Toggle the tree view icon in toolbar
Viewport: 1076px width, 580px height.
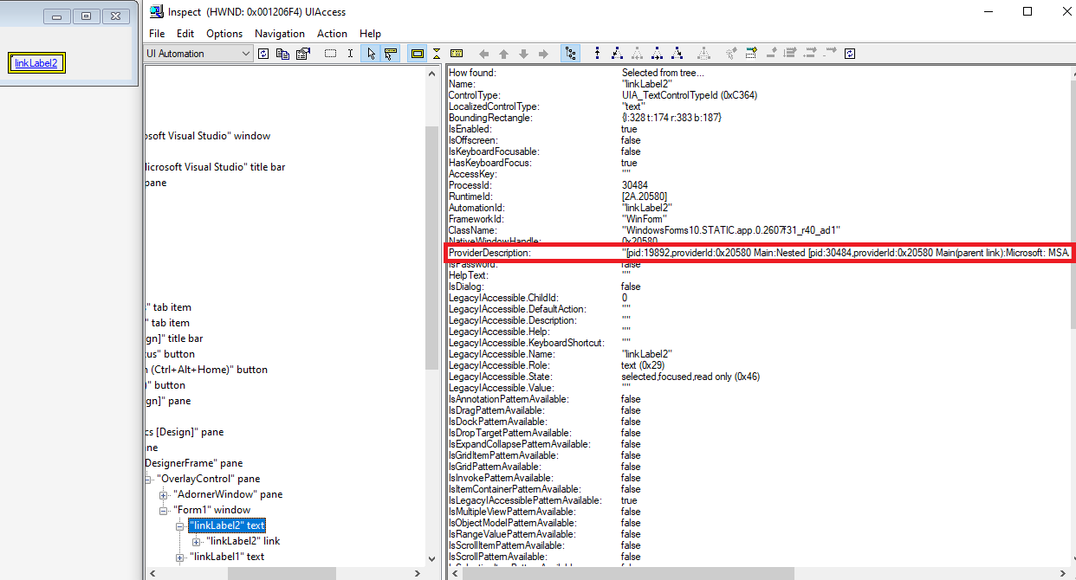tap(571, 54)
